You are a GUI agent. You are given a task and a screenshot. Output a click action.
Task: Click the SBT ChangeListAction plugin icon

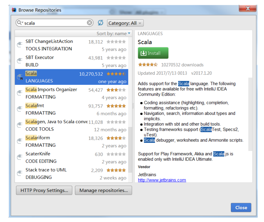[x=20, y=44]
